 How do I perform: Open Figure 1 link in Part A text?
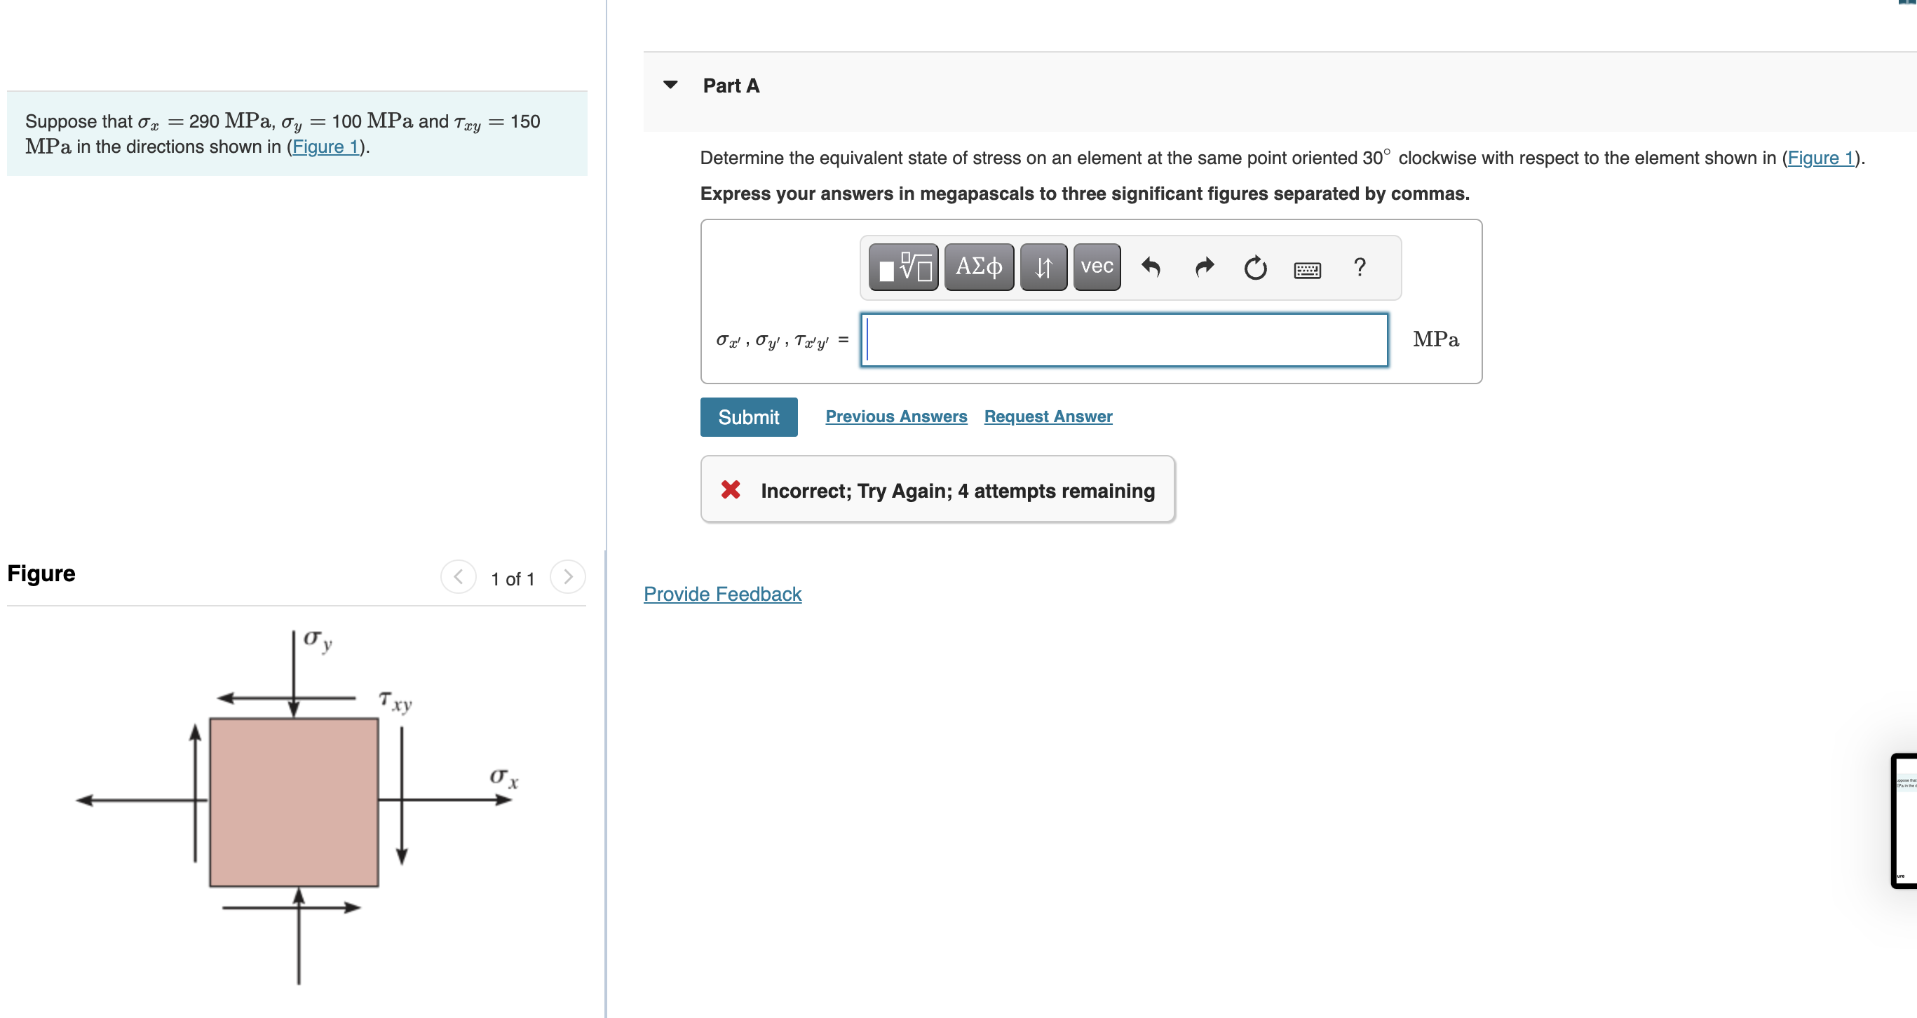1820,158
